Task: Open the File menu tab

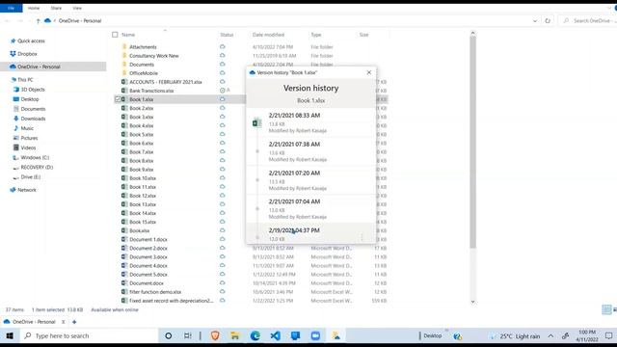Action: [11, 8]
